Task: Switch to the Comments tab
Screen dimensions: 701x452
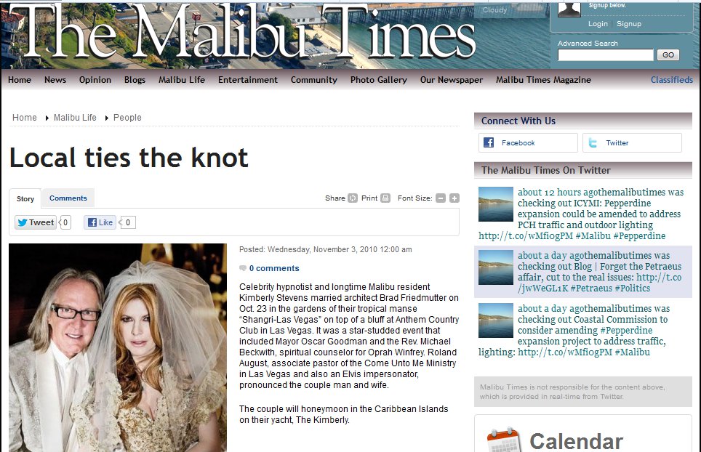Action: tap(68, 198)
